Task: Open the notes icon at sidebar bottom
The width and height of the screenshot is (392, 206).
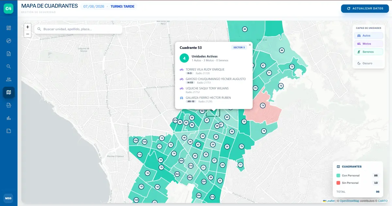Action: click(9, 131)
